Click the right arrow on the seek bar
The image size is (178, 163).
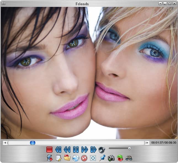coord(147,143)
